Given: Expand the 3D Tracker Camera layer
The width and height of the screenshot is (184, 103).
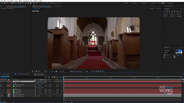Looking at the screenshot, I should [x=7, y=94].
